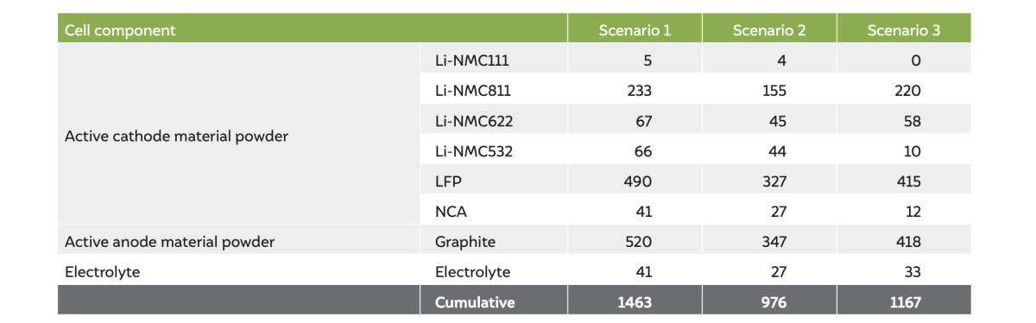The width and height of the screenshot is (1036, 323).
Task: Click Active cathode material powder cell
Action: click(176, 136)
